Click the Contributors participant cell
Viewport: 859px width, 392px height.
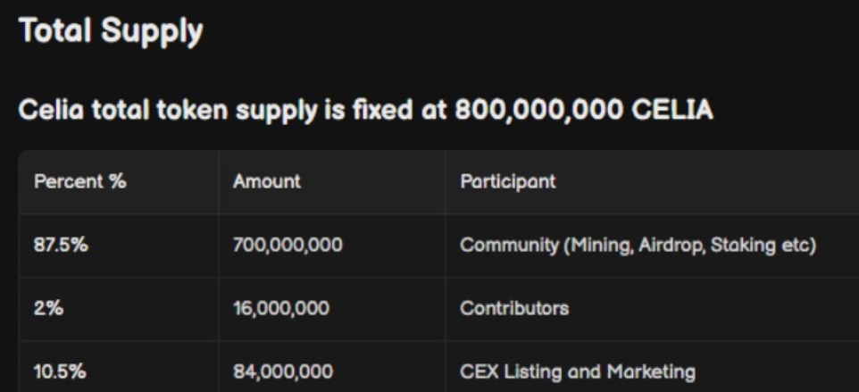(x=514, y=308)
